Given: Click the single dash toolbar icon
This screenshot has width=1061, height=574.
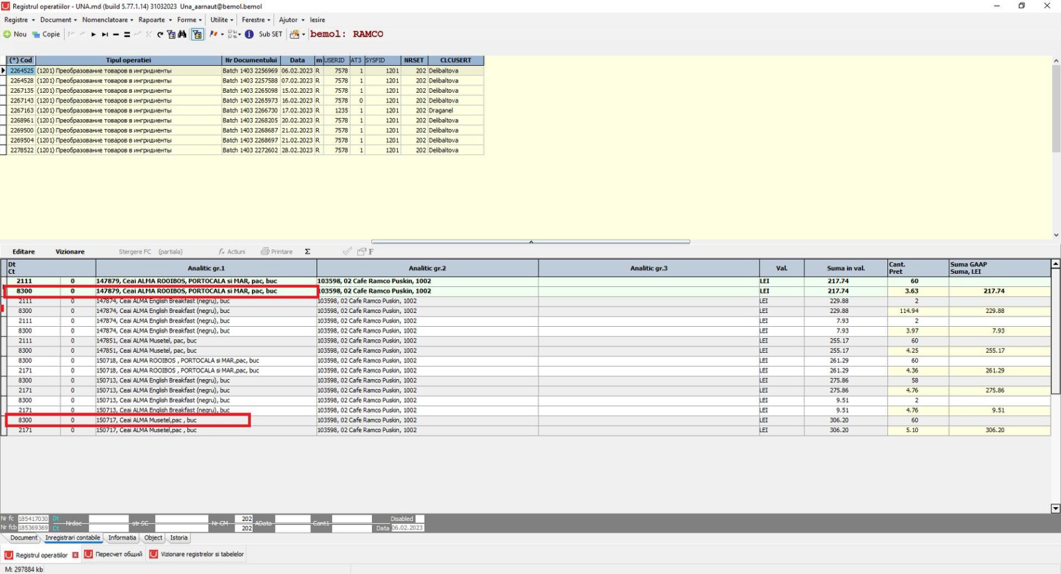Looking at the screenshot, I should point(116,34).
